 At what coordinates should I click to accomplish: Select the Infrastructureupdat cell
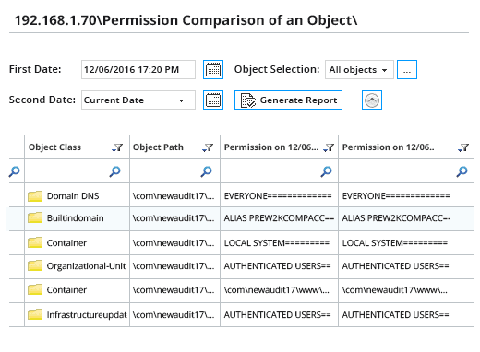coord(77,314)
